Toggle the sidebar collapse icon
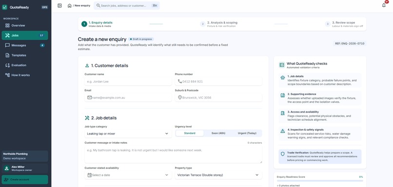Image resolution: width=393 pixels, height=187 pixels. pyautogui.click(x=59, y=5)
